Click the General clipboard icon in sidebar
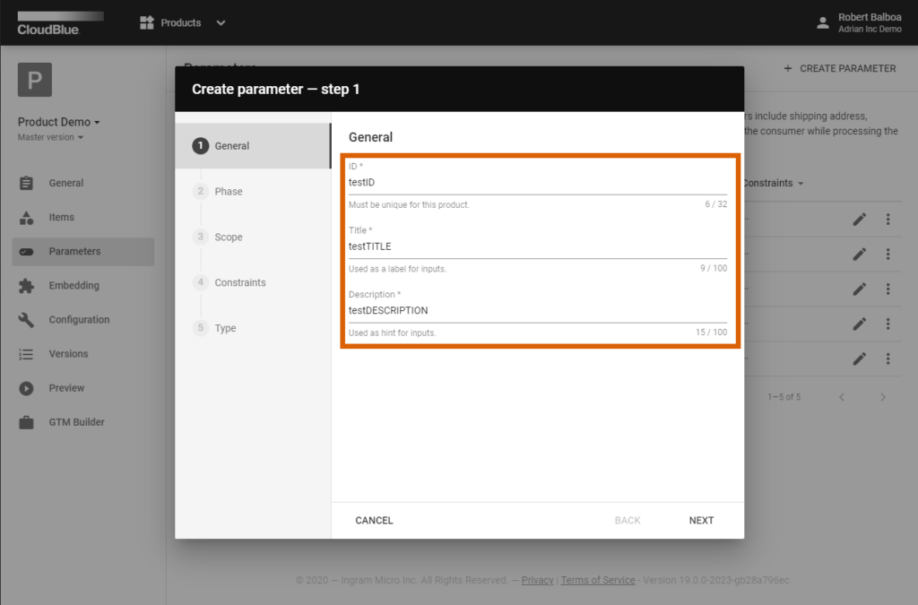The image size is (918, 605). pos(26,183)
